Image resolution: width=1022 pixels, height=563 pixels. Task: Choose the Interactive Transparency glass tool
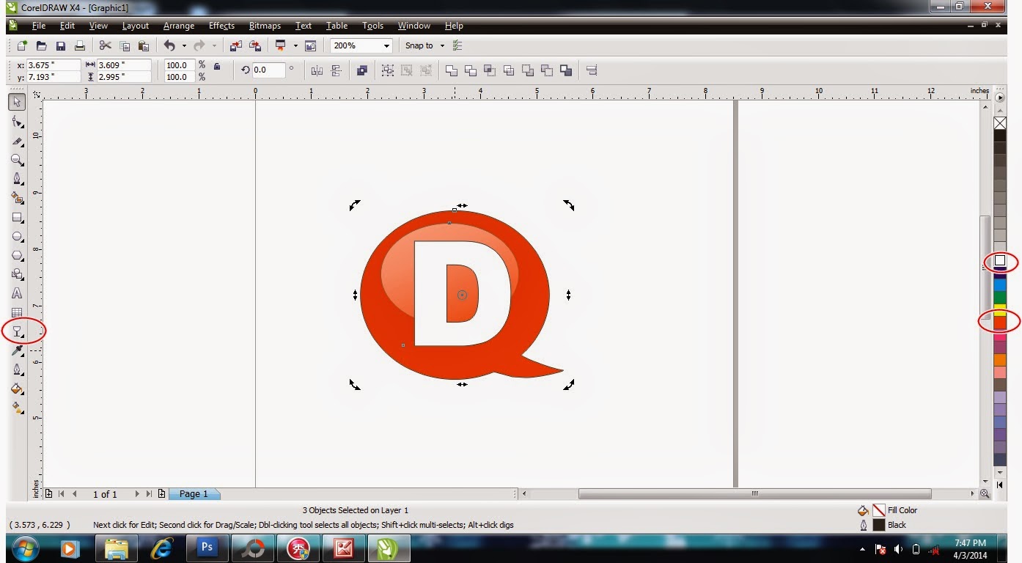(x=16, y=331)
